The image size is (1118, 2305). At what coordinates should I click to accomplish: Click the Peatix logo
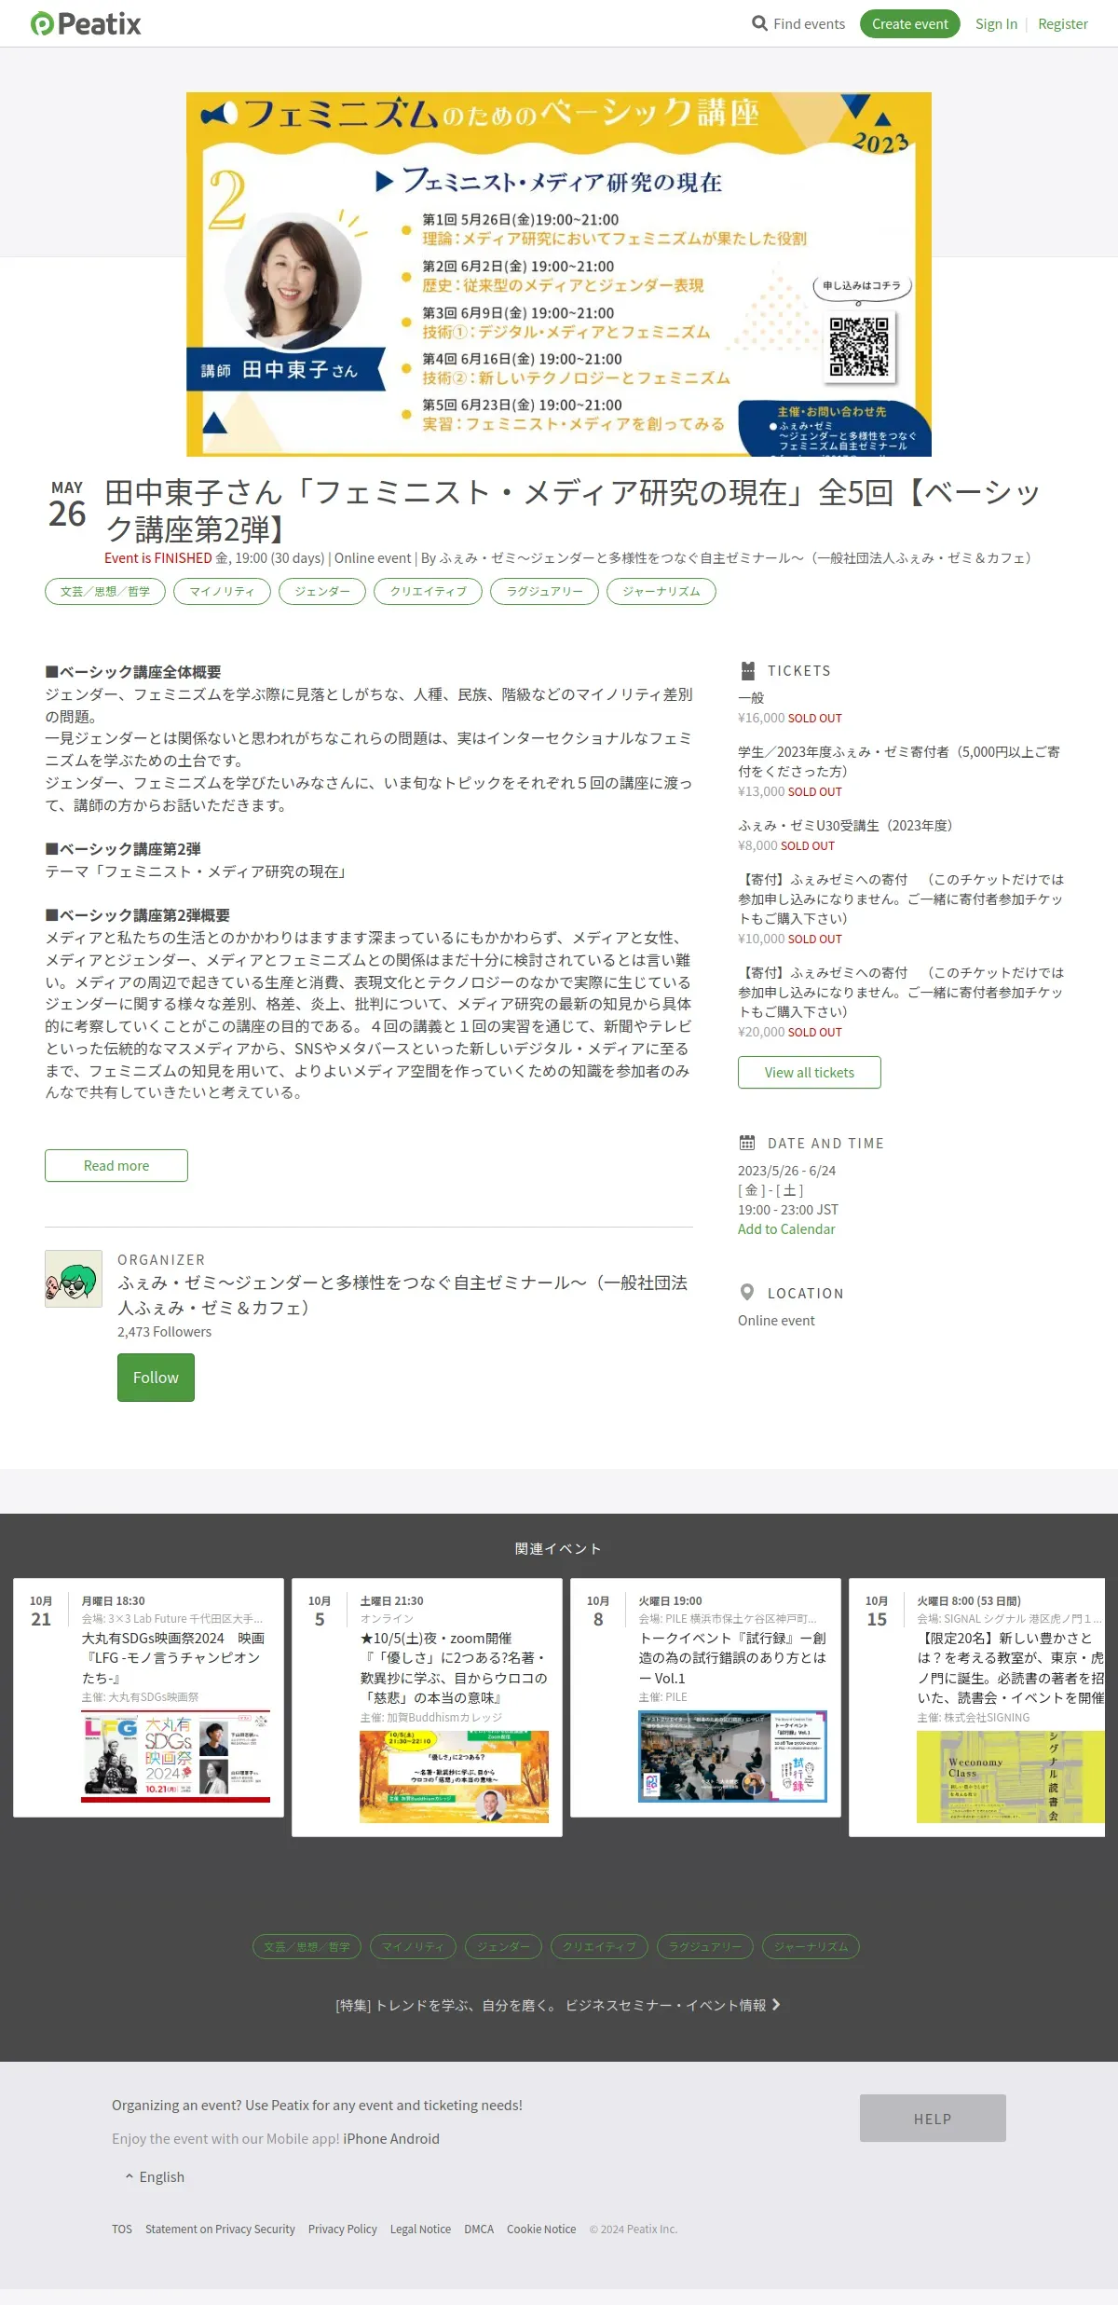pyautogui.click(x=86, y=23)
